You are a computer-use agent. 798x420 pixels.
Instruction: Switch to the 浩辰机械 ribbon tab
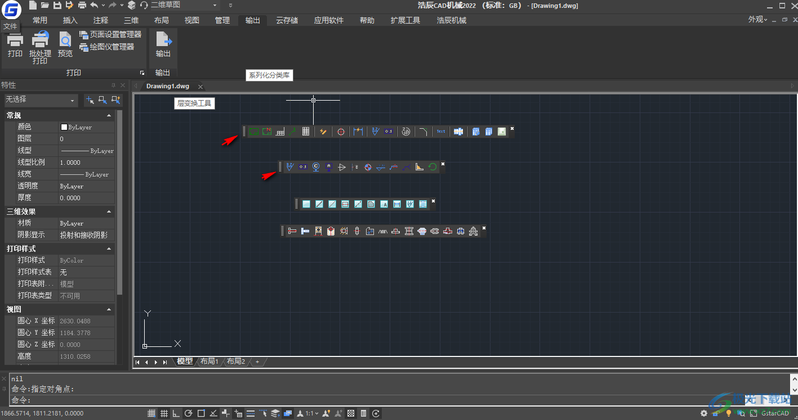click(x=452, y=20)
